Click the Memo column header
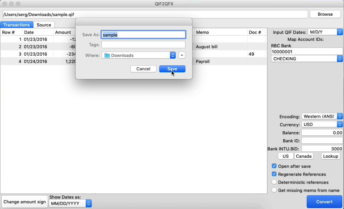 tap(221, 32)
